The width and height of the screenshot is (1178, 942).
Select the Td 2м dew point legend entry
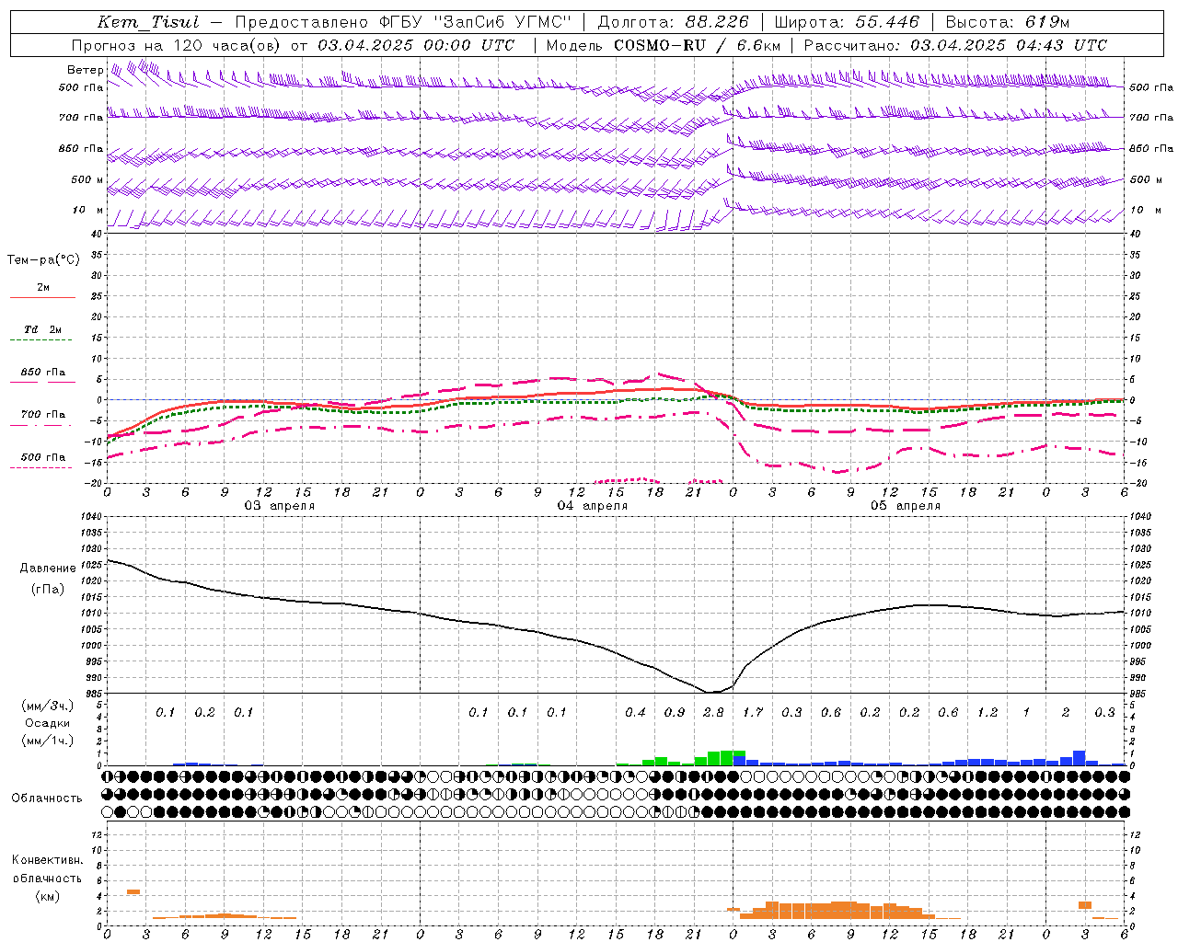[42, 329]
